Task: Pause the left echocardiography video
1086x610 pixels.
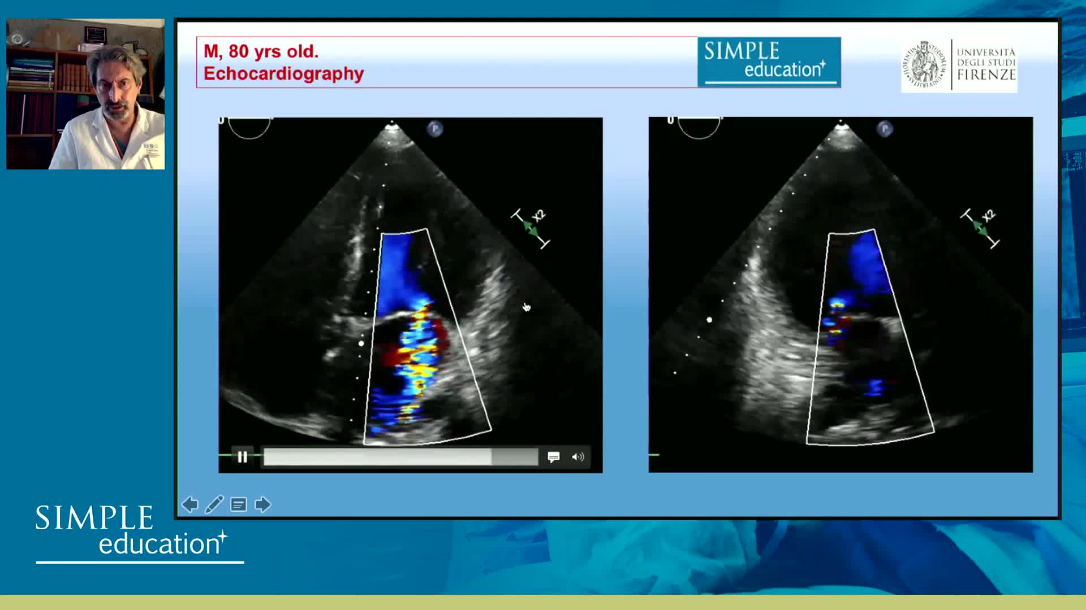Action: (x=242, y=456)
